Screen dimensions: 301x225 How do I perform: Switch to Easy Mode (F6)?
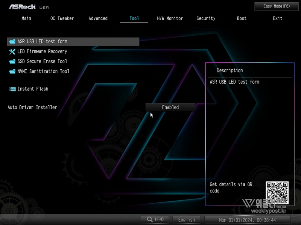pos(277,6)
